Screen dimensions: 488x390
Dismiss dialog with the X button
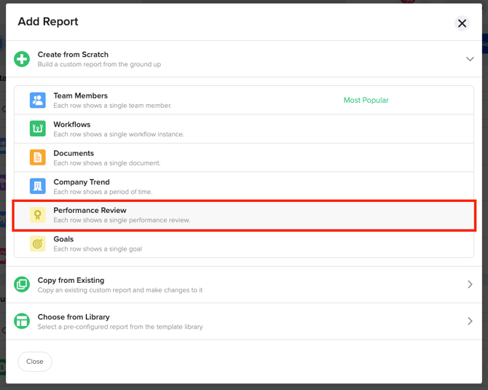pos(462,23)
